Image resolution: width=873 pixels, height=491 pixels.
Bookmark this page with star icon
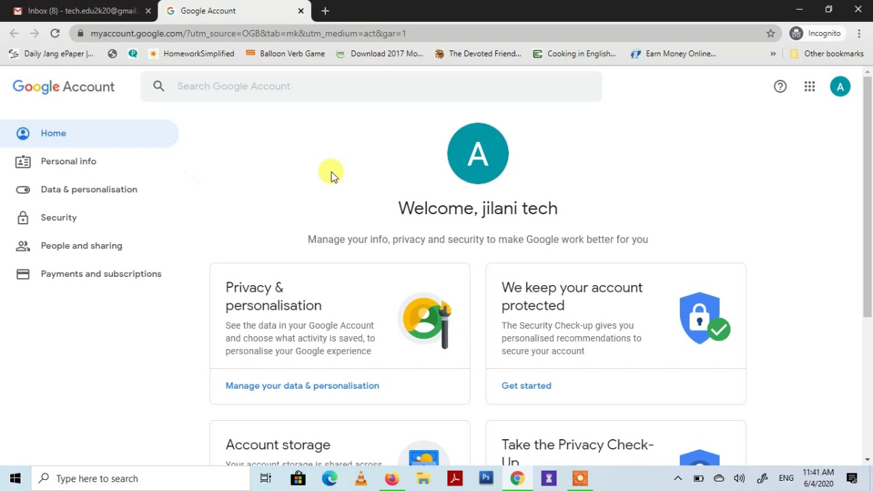771,33
